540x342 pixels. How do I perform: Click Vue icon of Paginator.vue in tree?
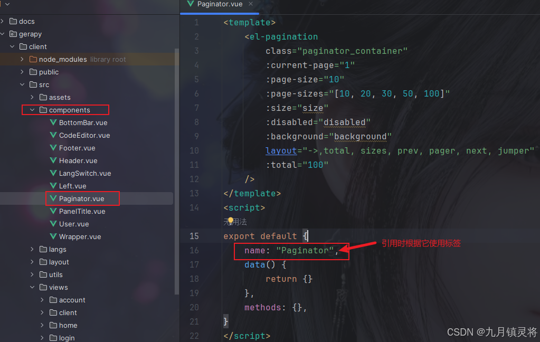pos(53,198)
